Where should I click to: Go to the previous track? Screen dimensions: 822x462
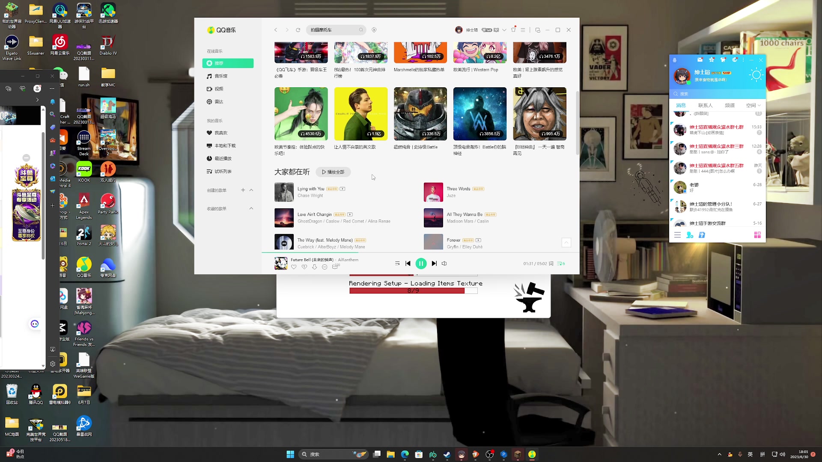tap(408, 264)
